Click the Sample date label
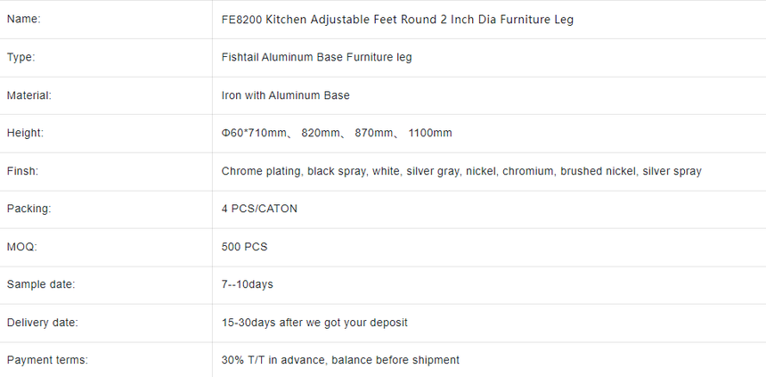766x377 pixels. 41,284
